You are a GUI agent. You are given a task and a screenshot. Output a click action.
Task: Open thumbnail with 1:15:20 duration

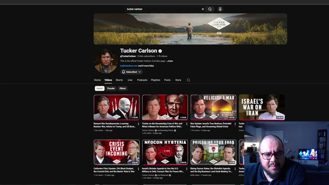point(165,107)
